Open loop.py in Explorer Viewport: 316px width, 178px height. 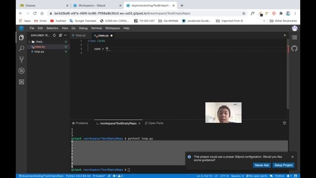pyautogui.click(x=39, y=51)
